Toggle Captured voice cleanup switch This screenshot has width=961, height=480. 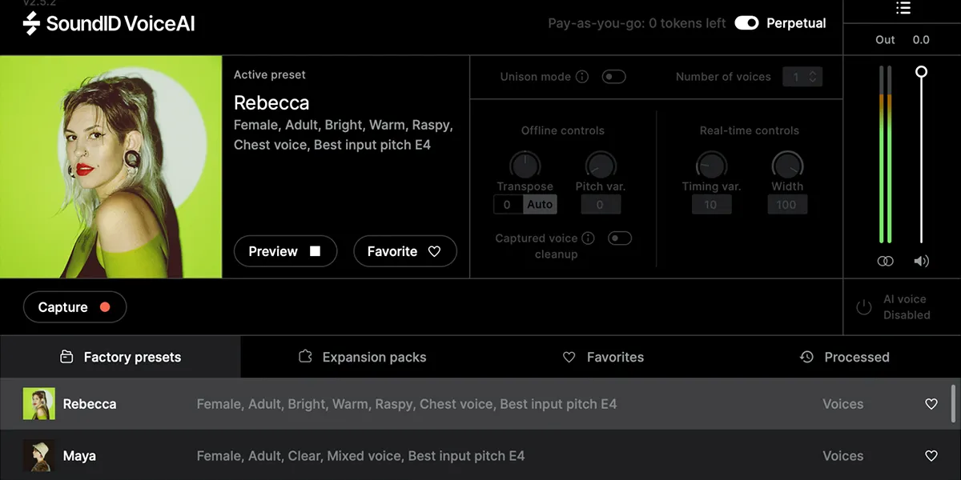(x=620, y=238)
